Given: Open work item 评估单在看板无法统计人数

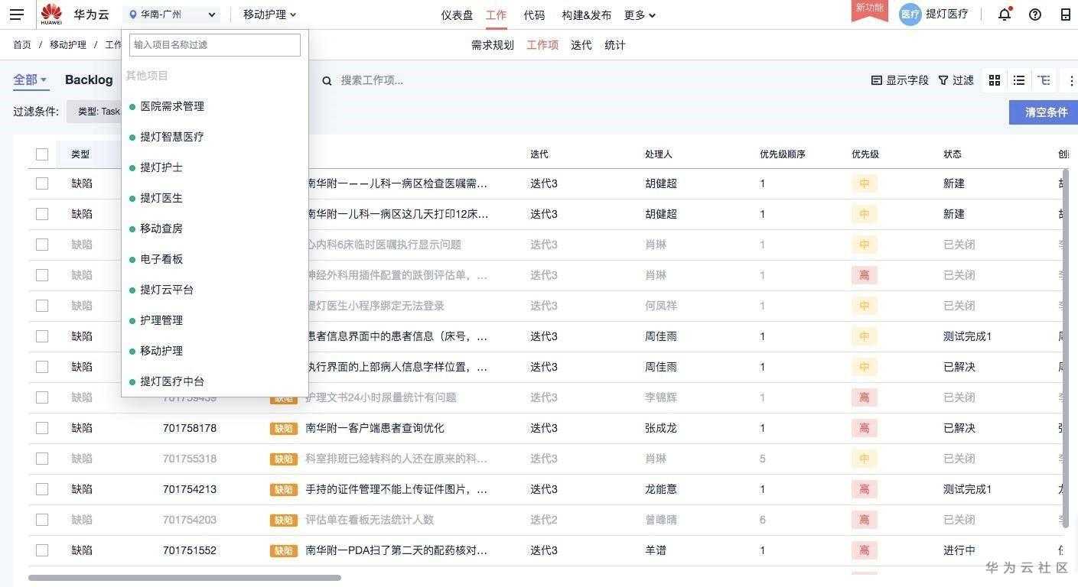Looking at the screenshot, I should [370, 520].
